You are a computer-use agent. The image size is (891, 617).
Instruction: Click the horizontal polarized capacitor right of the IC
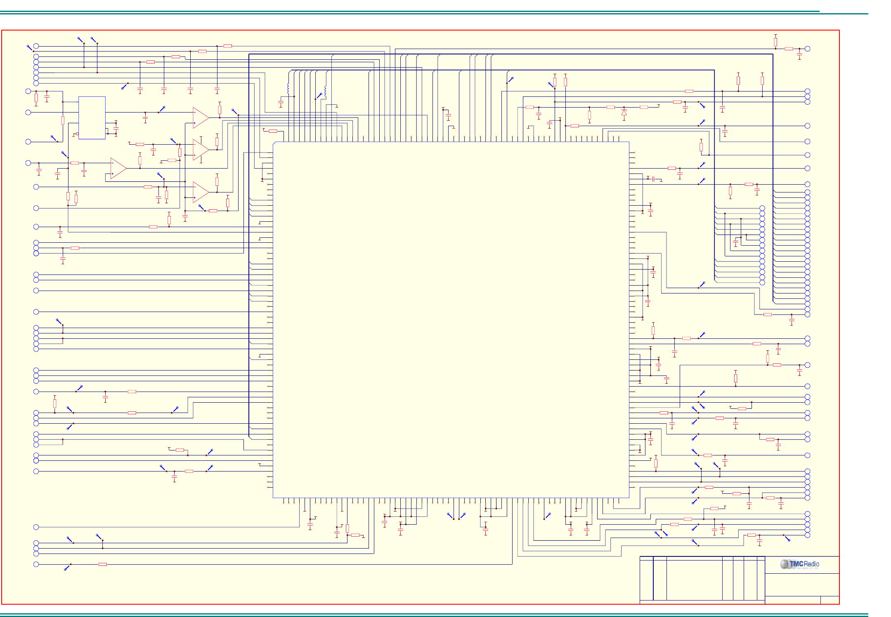click(653, 179)
